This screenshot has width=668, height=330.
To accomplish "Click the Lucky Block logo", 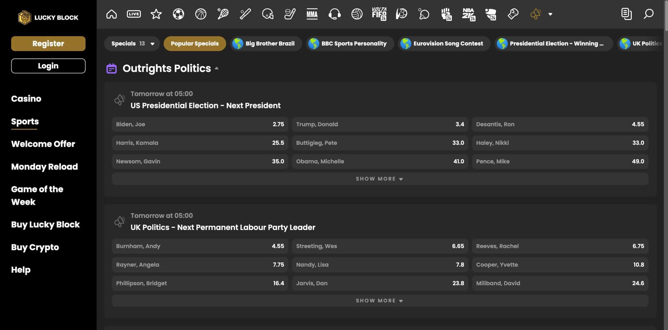I will tap(48, 17).
